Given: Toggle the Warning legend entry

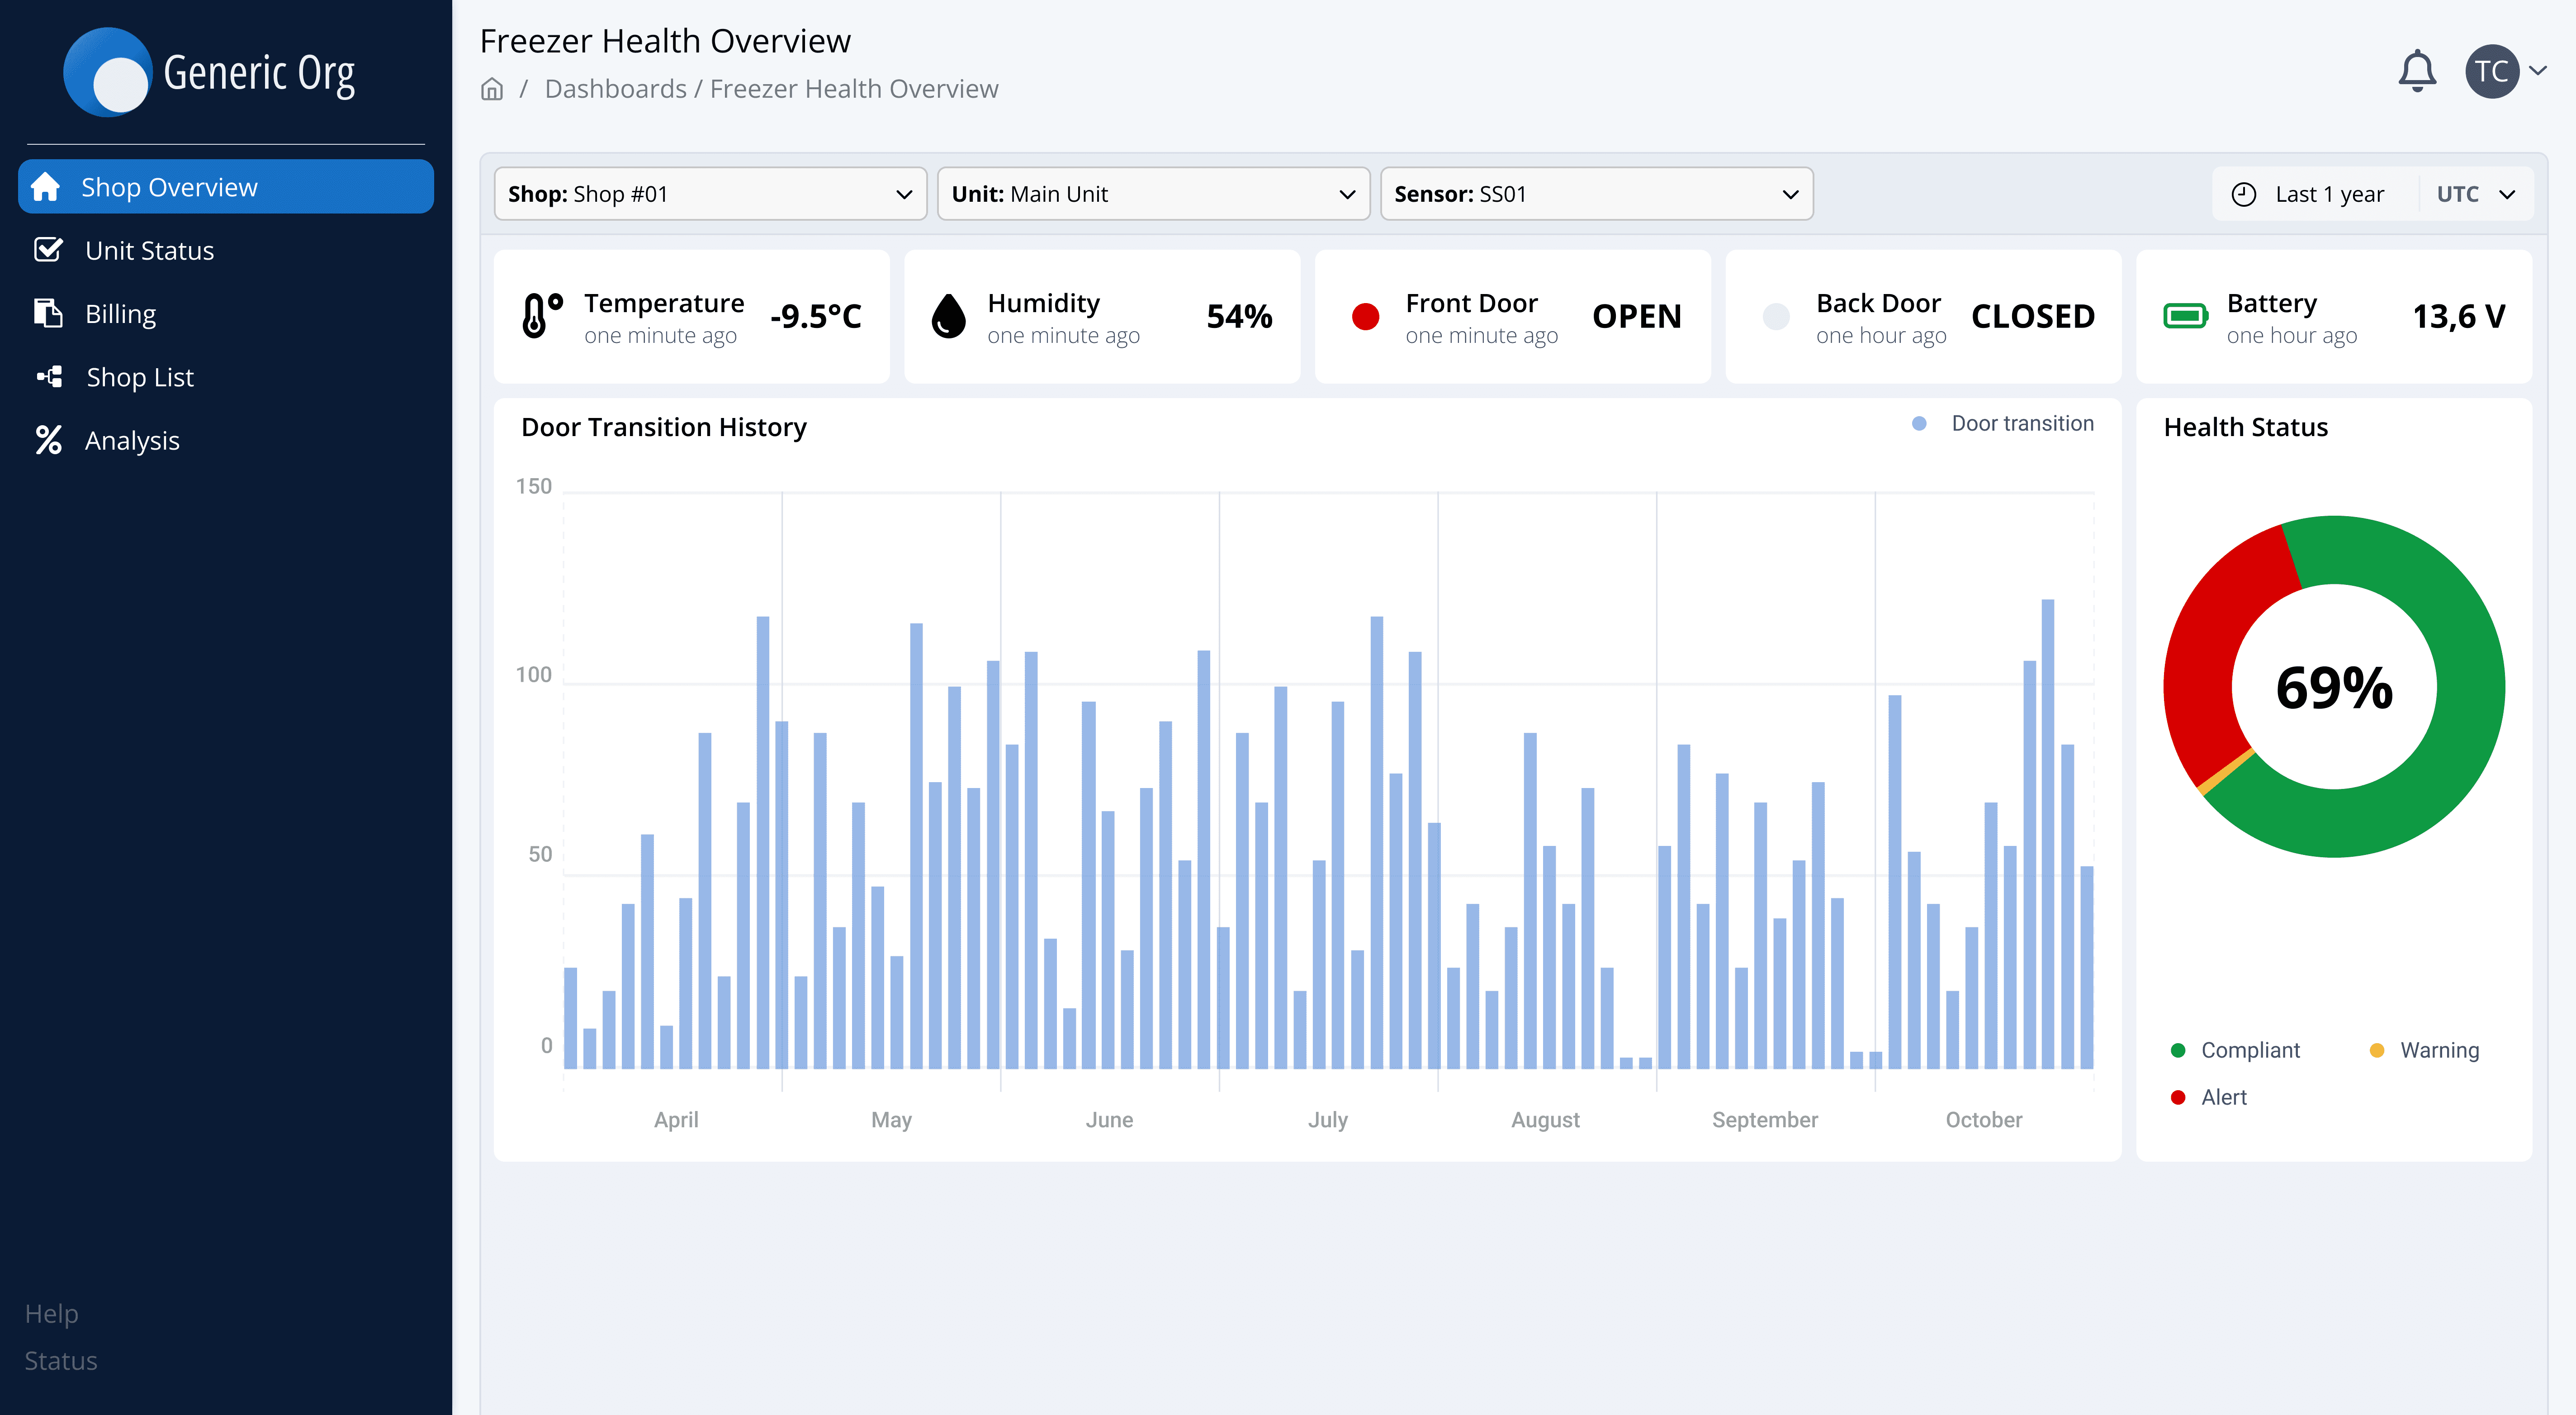Looking at the screenshot, I should (x=2424, y=1050).
